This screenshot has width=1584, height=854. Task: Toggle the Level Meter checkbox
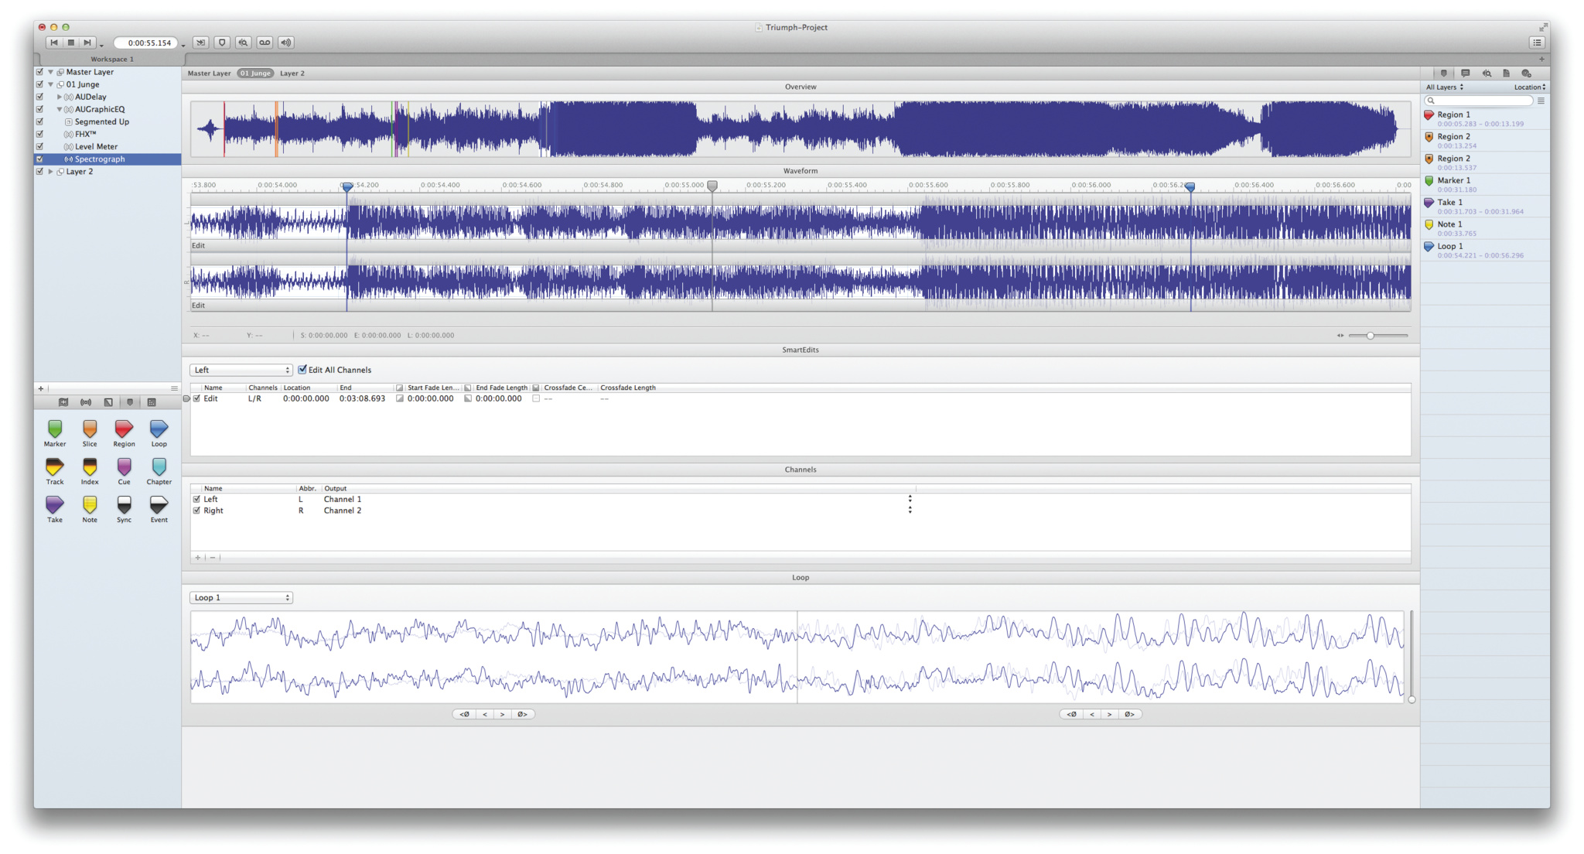[x=39, y=146]
